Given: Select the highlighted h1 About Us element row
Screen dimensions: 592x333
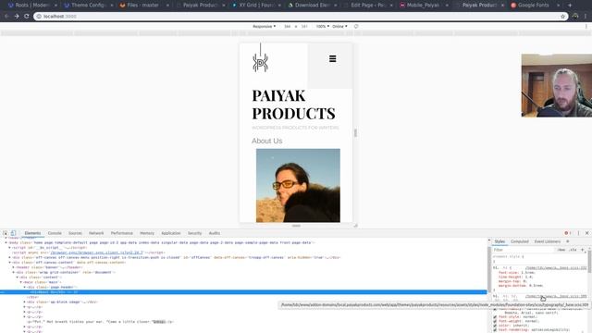Looking at the screenshot, I should point(243,292).
